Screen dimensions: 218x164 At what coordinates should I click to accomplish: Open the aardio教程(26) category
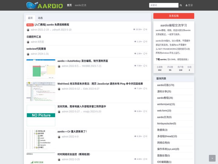pos(165,98)
